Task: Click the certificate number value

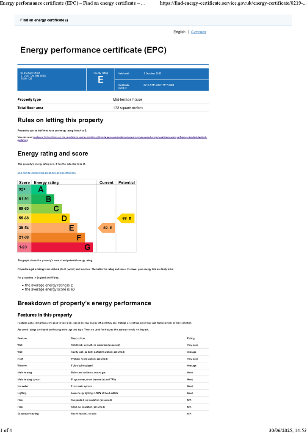Action: tap(159, 85)
